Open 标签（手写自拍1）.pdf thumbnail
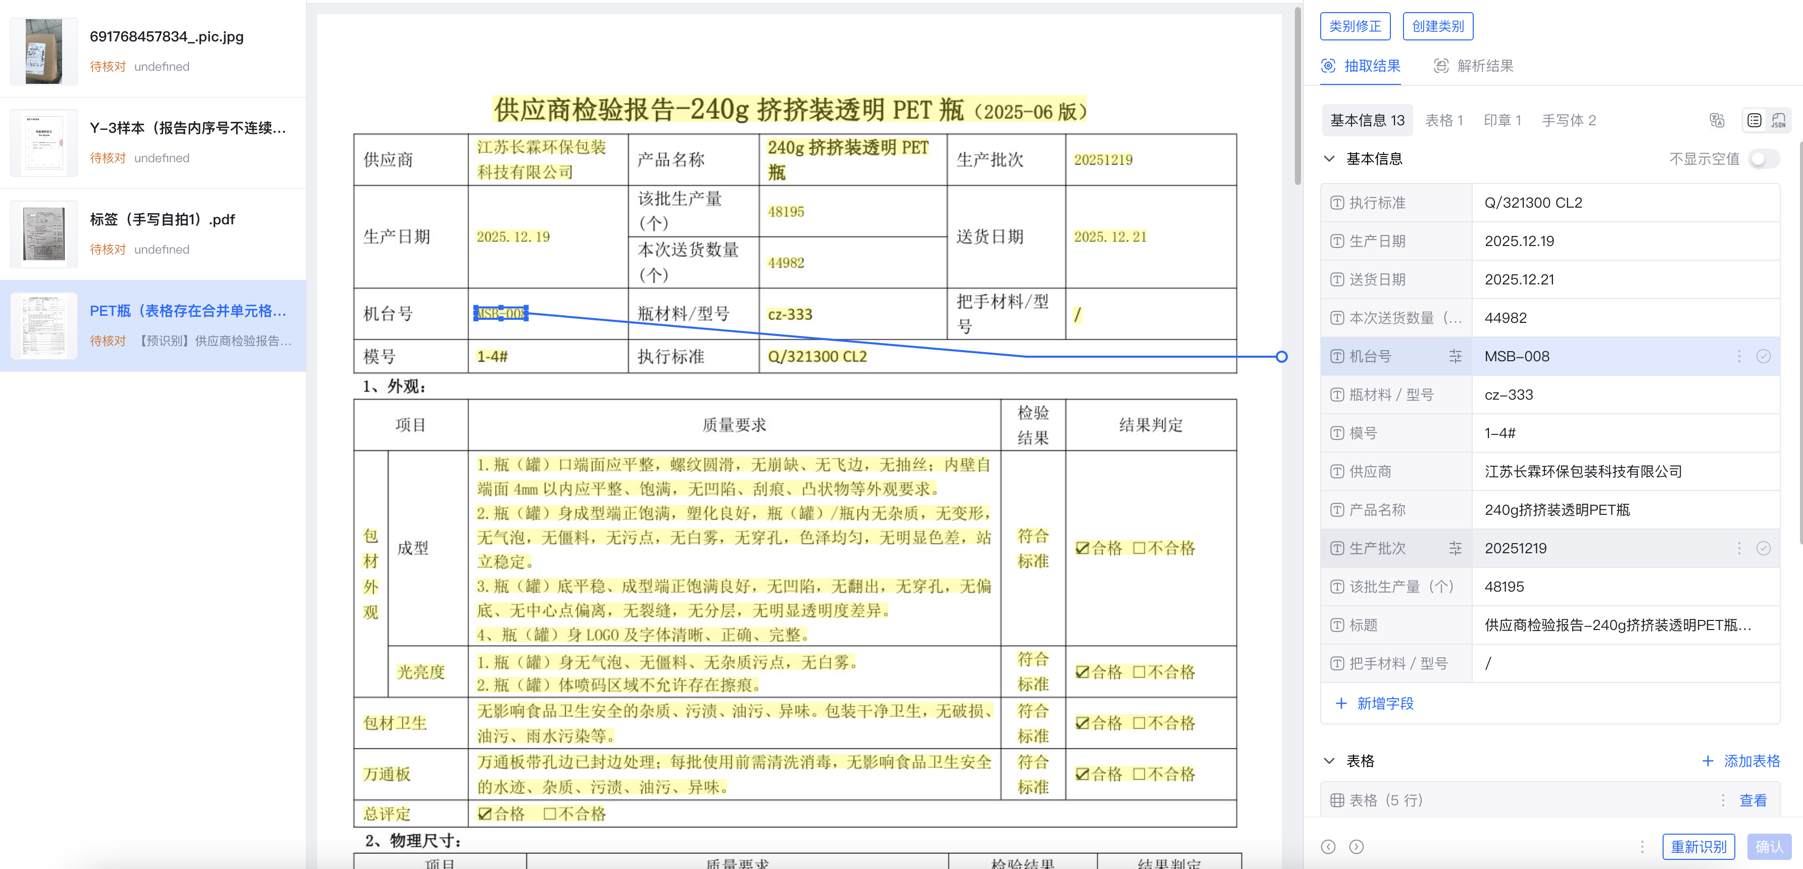1803x869 pixels. pos(43,234)
